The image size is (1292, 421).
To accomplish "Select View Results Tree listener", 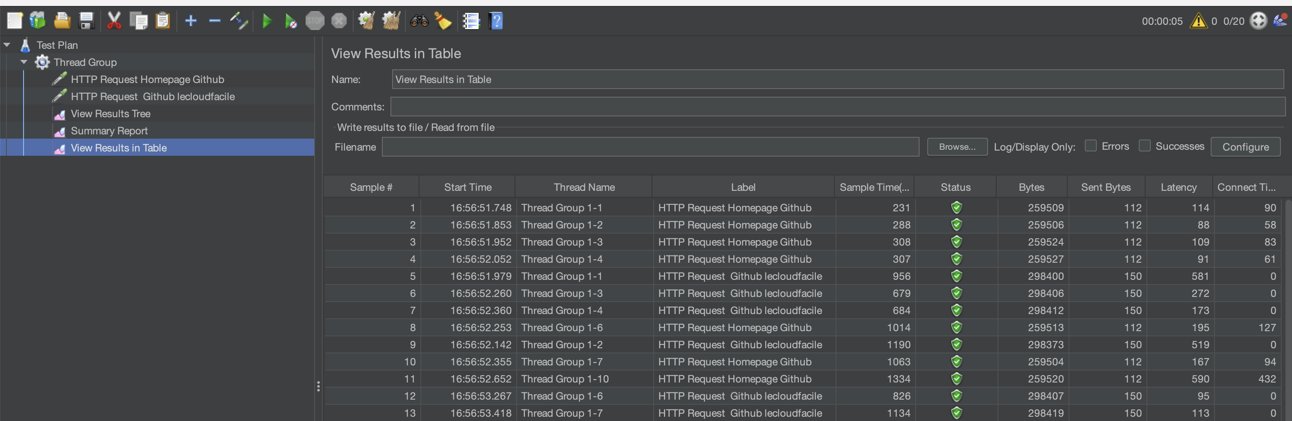I will pyautogui.click(x=110, y=114).
